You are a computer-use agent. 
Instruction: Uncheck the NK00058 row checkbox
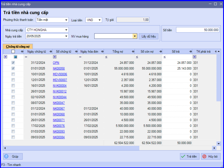(13, 69)
